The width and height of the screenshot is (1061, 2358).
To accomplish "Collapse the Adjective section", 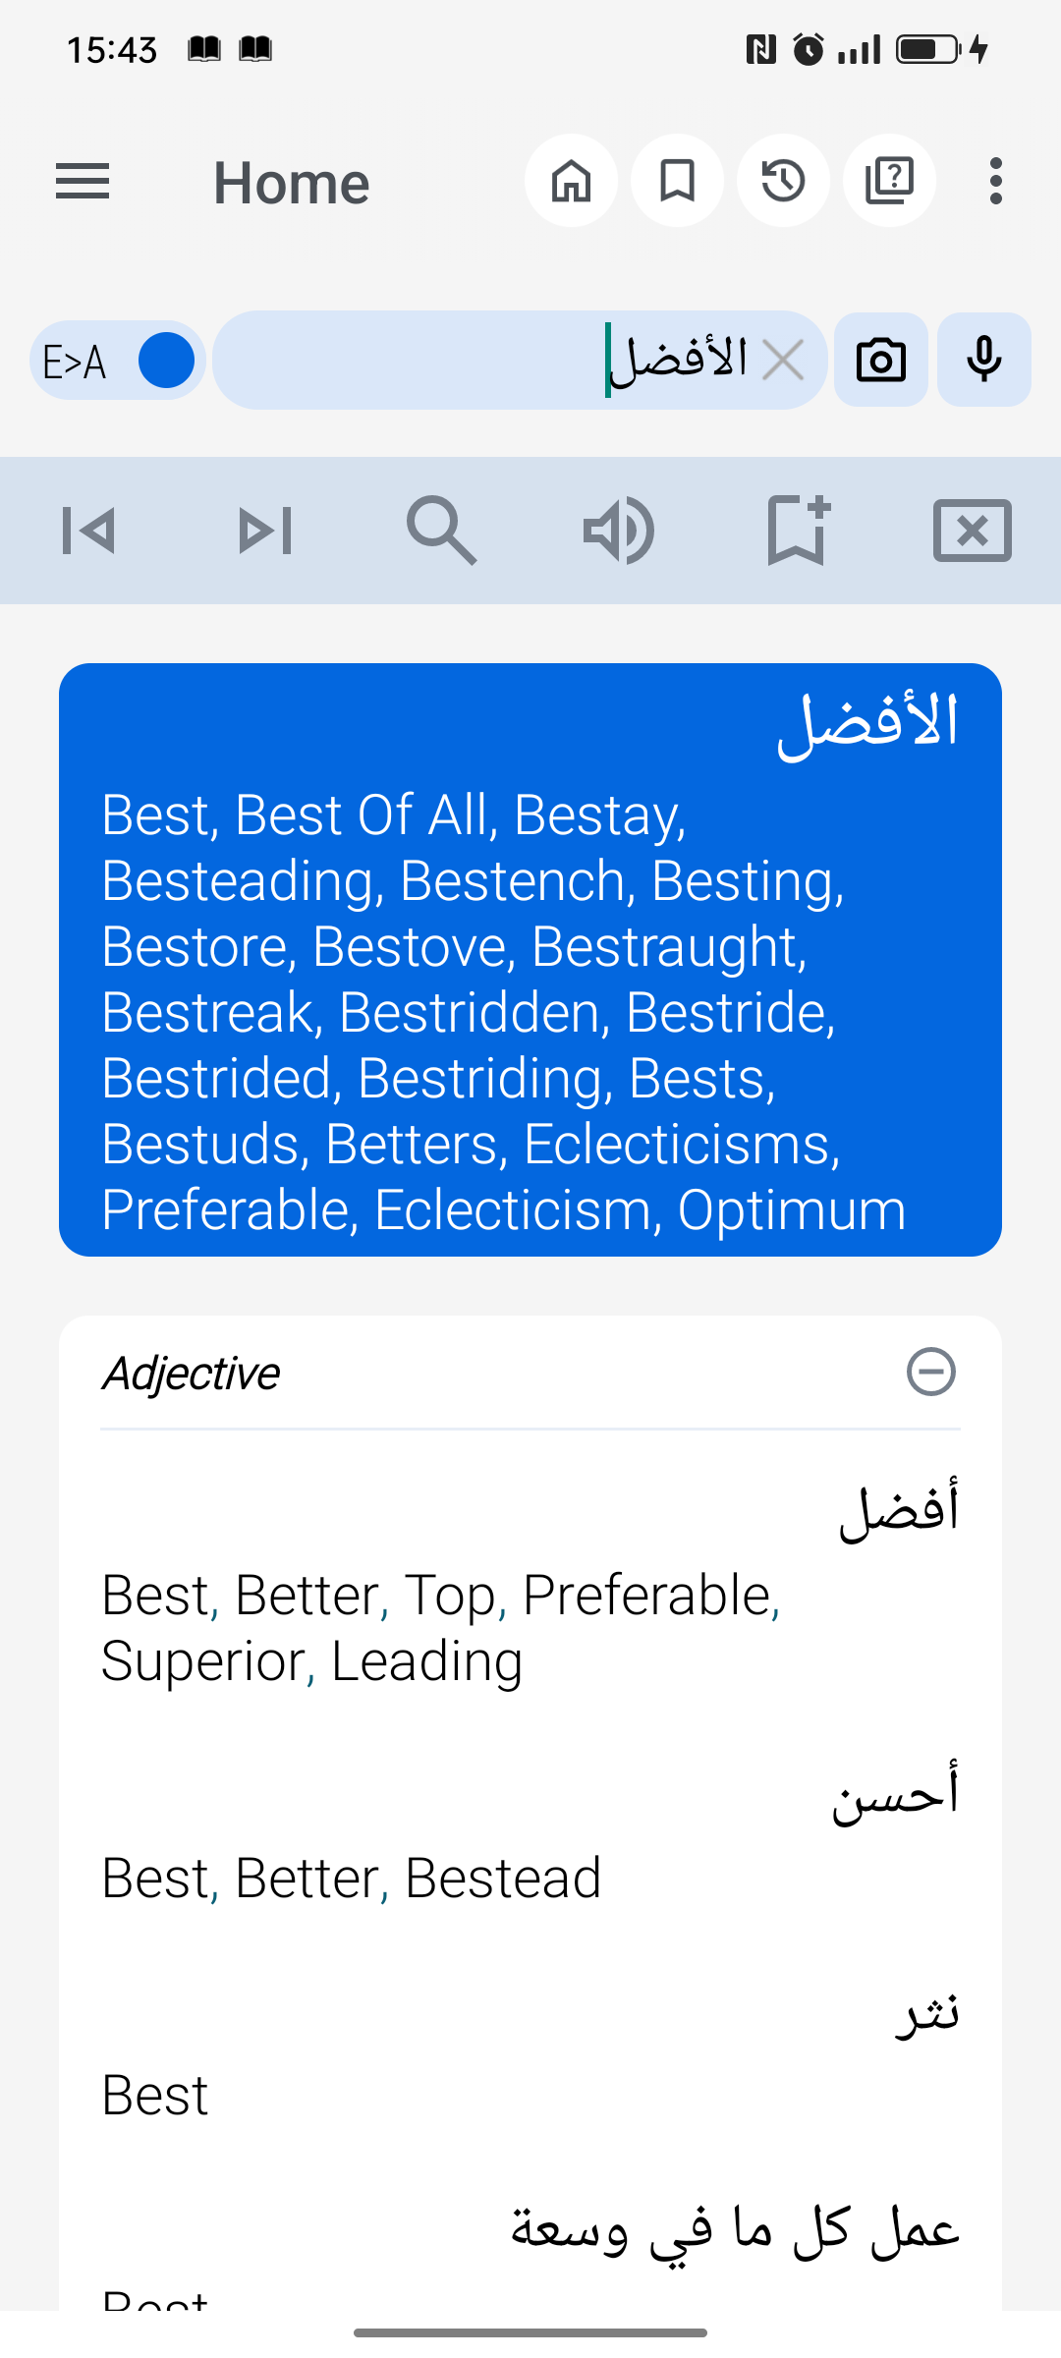I will click(931, 1372).
